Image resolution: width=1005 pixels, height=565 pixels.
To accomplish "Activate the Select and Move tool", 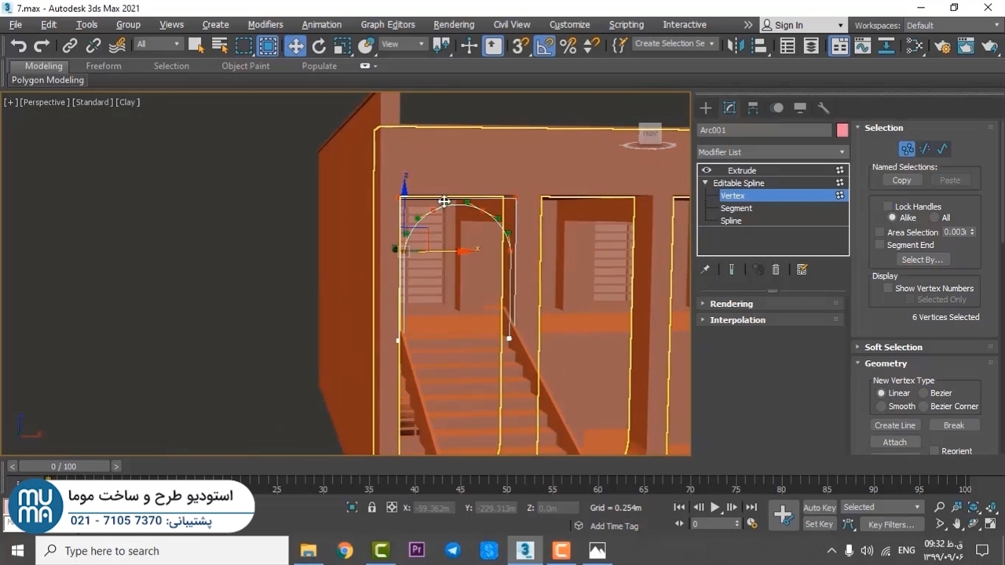I will coord(295,46).
